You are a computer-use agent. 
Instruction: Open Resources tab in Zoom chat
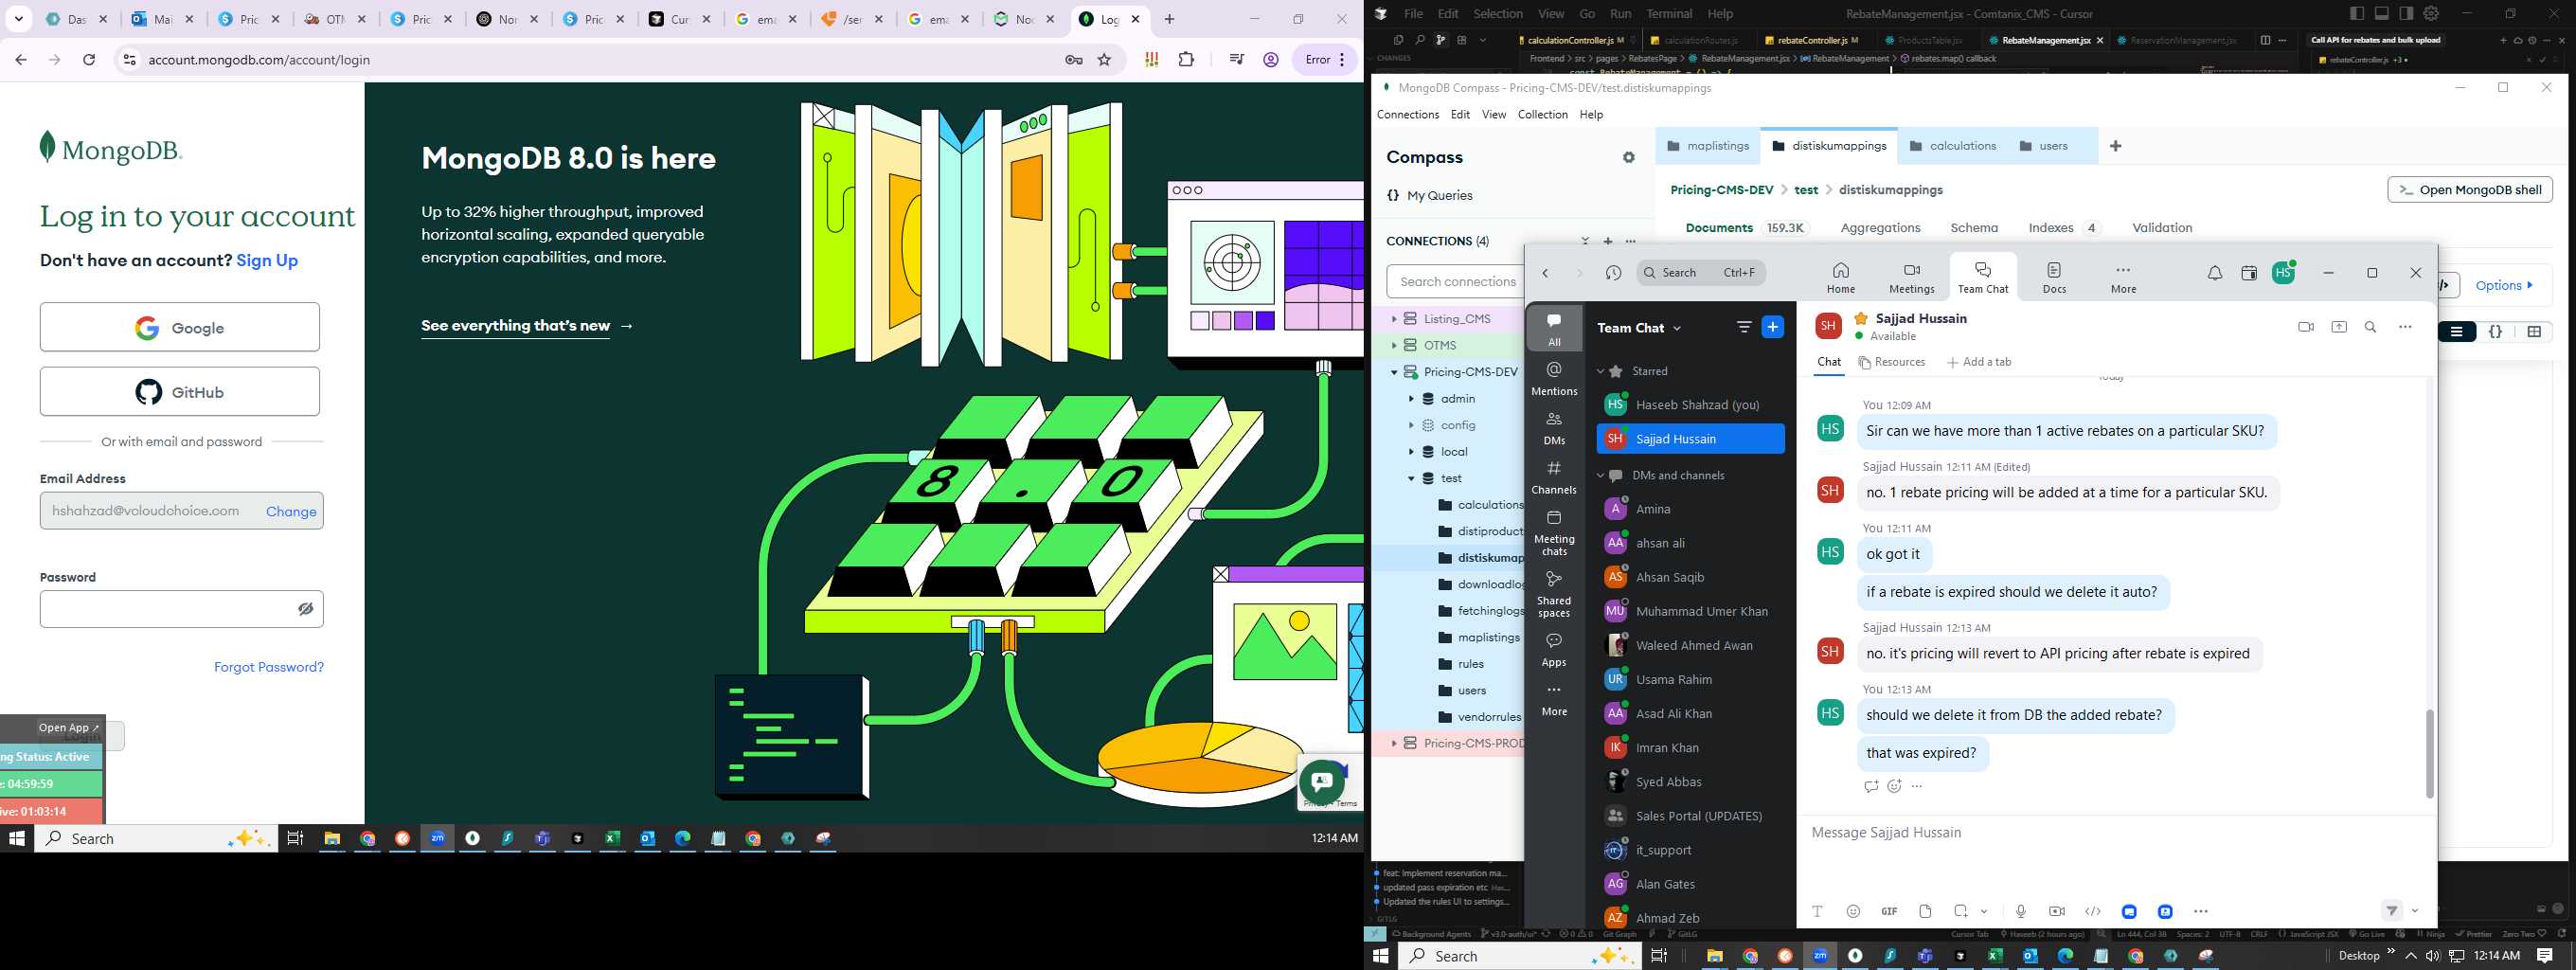(1891, 362)
